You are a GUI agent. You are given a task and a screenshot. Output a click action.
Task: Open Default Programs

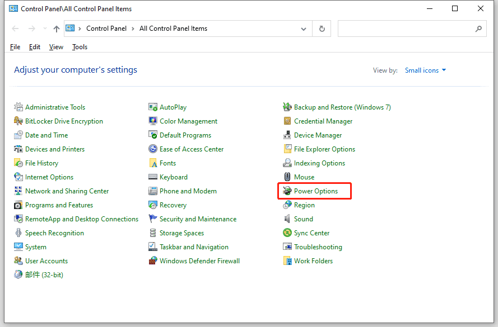[x=185, y=135]
